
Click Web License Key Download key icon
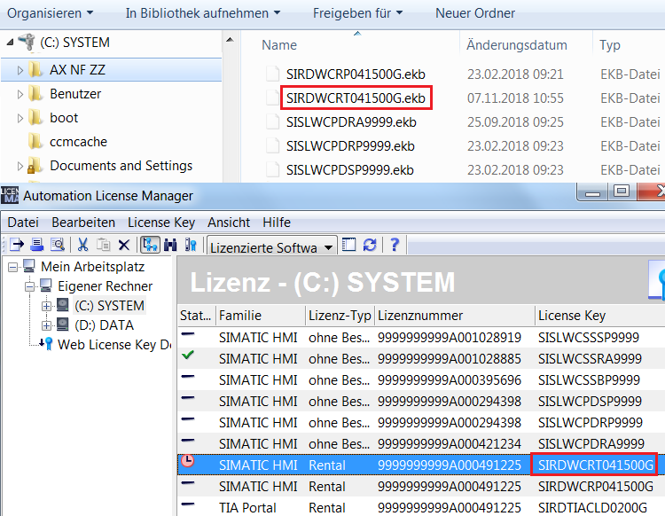[x=46, y=344]
